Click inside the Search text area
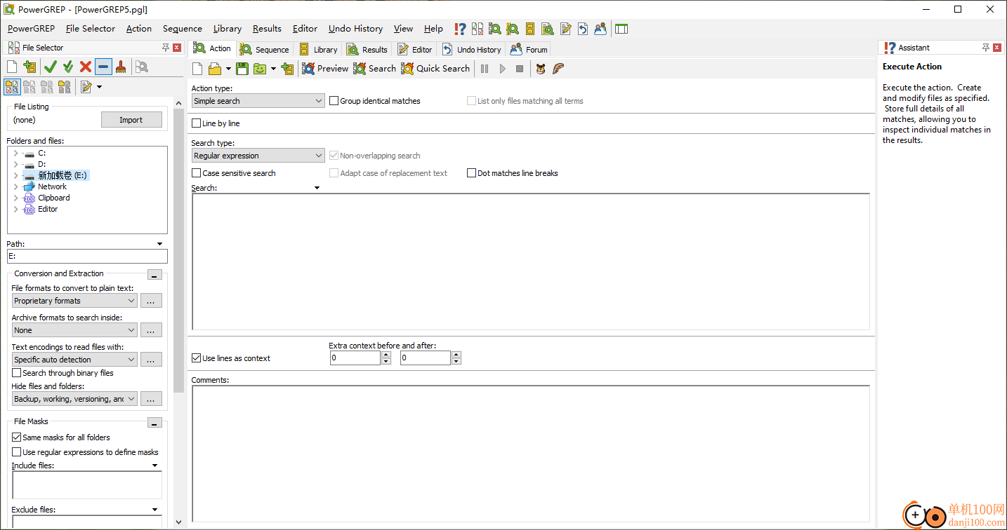Image resolution: width=1007 pixels, height=530 pixels. click(531, 261)
